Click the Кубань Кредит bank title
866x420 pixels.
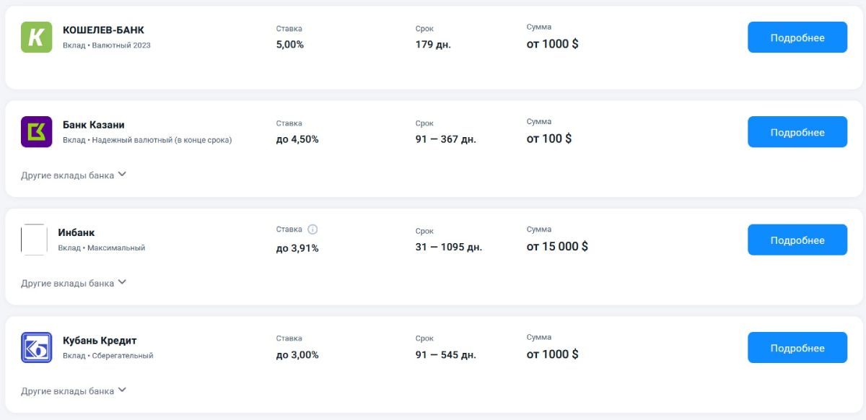click(100, 341)
